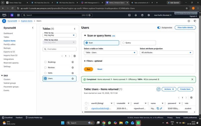Open the help question mark menu
Viewport: 201px width, 126px height.
pyautogui.click(x=142, y=15)
